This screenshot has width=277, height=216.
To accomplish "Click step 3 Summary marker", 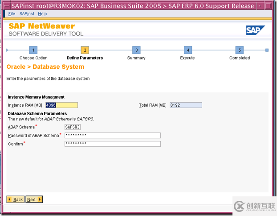I will (136, 50).
